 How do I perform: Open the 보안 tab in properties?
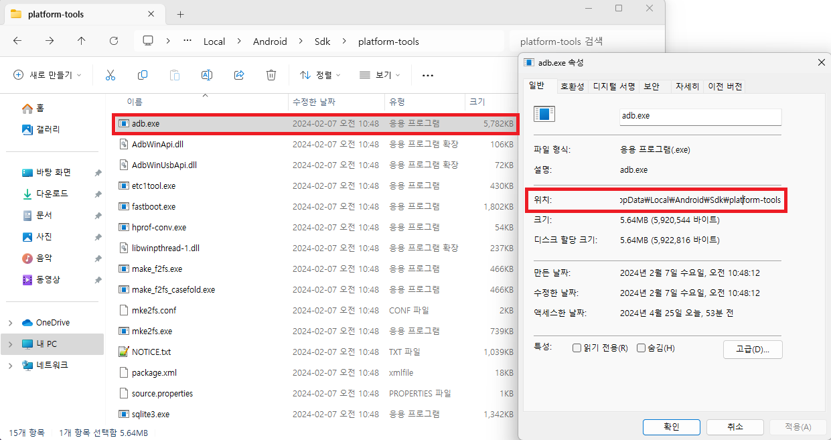[653, 86]
